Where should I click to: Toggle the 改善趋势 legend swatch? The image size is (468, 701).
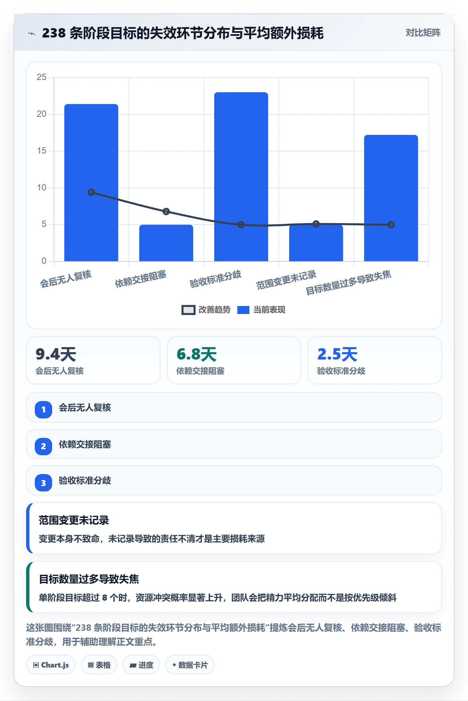(x=188, y=310)
